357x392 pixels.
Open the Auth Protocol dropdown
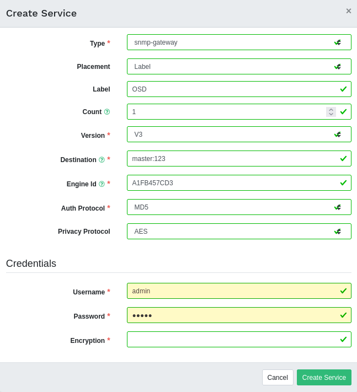(238, 207)
